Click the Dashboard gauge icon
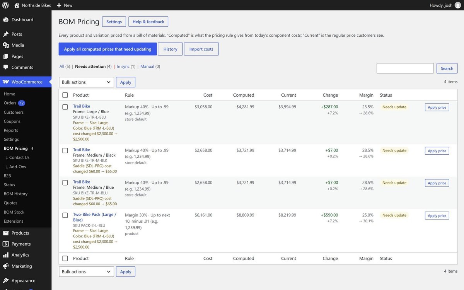 pyautogui.click(x=6, y=20)
